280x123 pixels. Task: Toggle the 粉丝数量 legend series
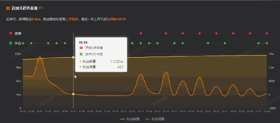[x=130, y=119]
